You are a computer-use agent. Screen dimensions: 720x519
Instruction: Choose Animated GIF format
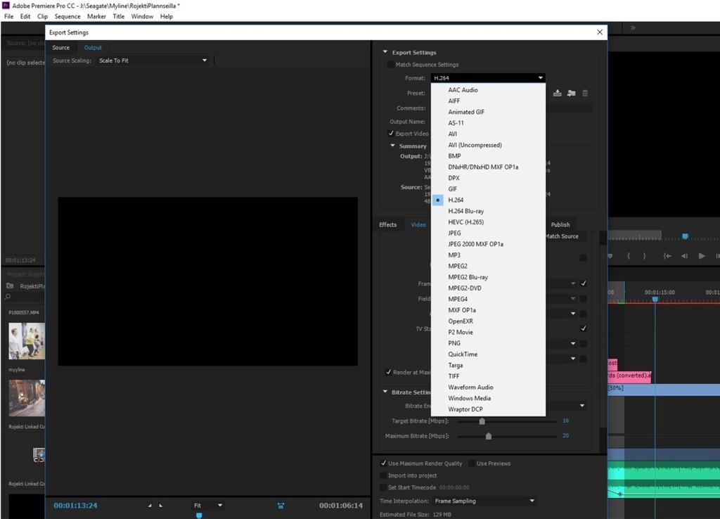click(488, 112)
